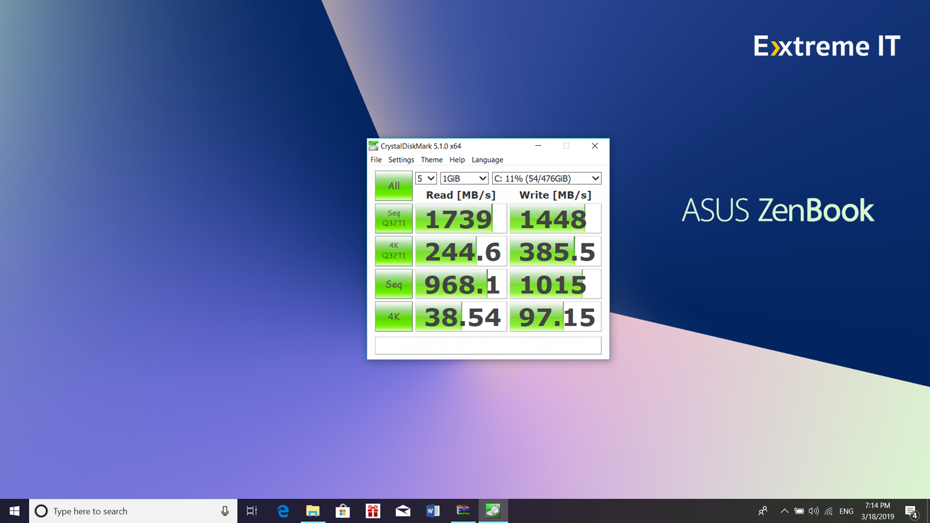Screen dimensions: 930x523
Task: Start the Seq Q32T1 benchmark test
Action: point(394,218)
